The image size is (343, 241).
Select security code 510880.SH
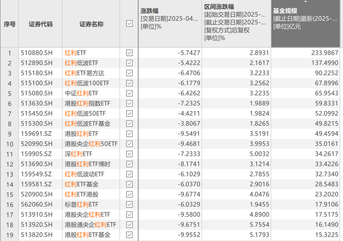[x=37, y=53]
